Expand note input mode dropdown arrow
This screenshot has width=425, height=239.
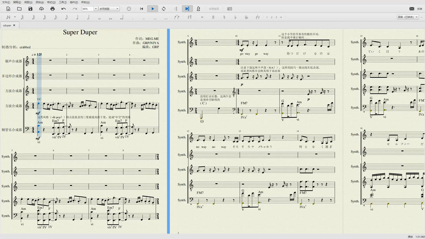[15, 17]
